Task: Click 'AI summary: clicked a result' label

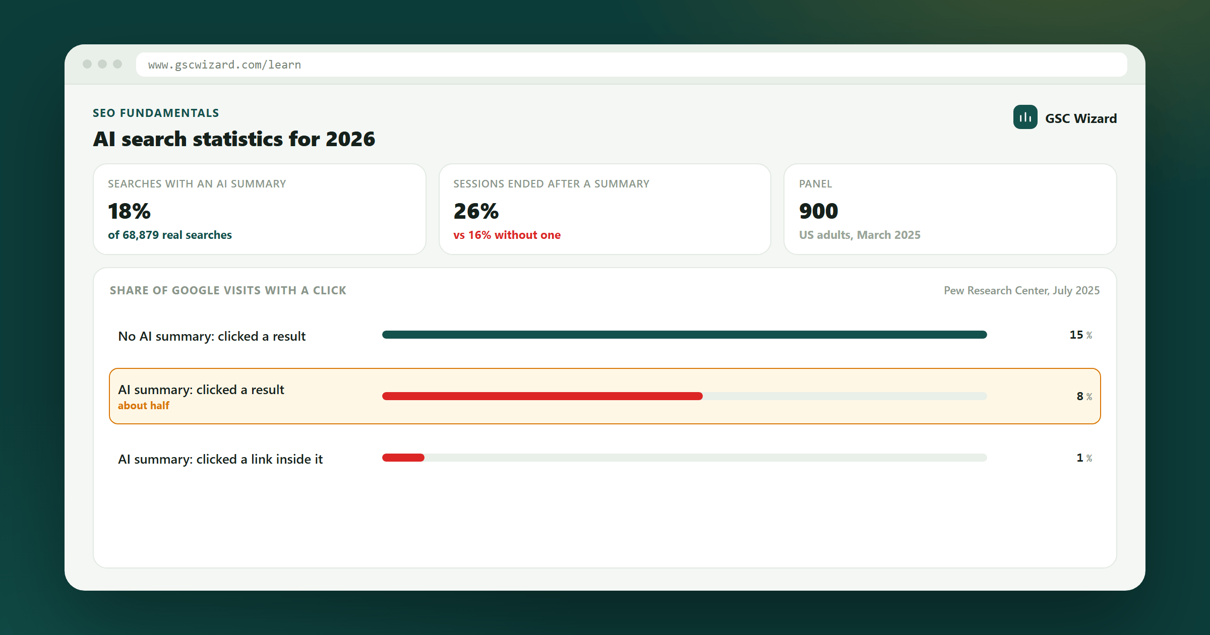Action: [201, 390]
